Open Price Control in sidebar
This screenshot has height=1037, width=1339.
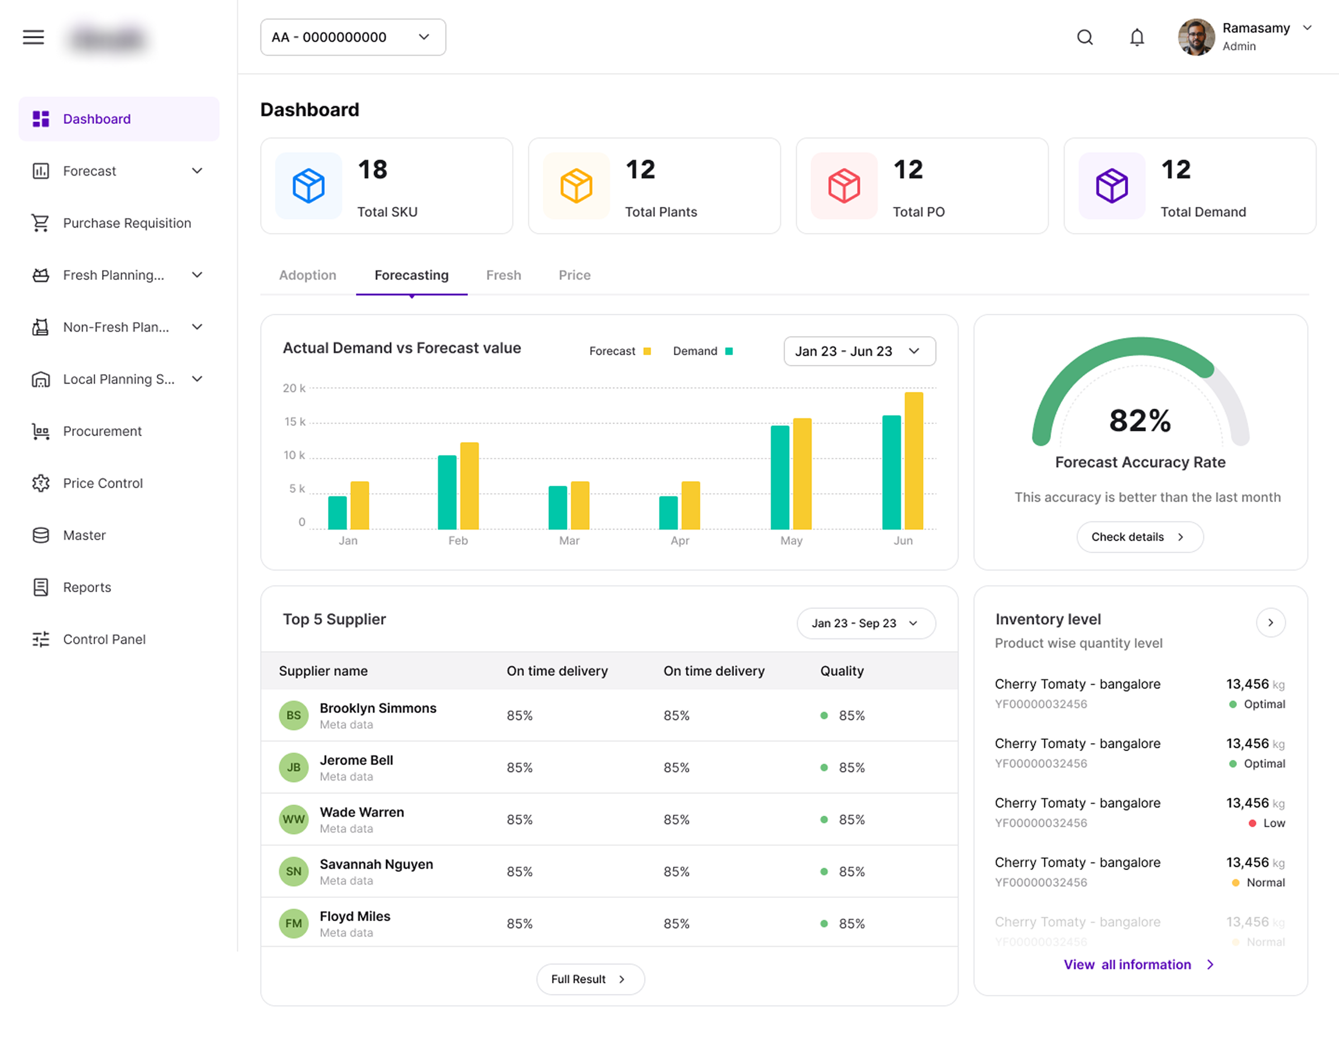119,483
